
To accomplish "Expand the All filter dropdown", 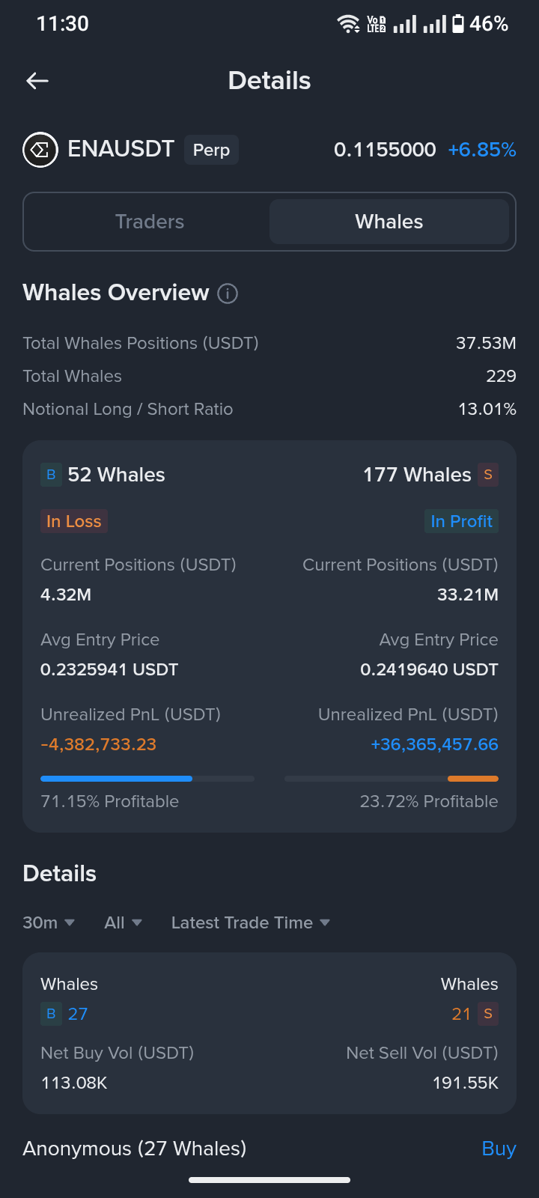I will (x=124, y=922).
